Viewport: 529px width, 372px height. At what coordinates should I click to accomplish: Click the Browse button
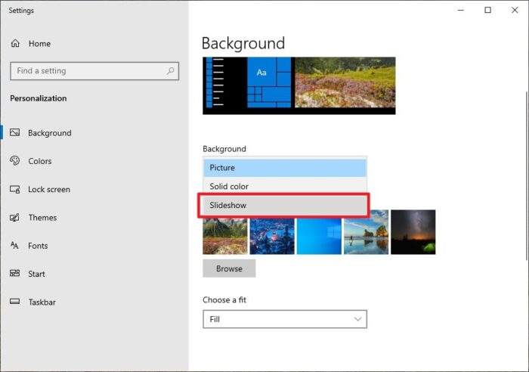coord(229,268)
